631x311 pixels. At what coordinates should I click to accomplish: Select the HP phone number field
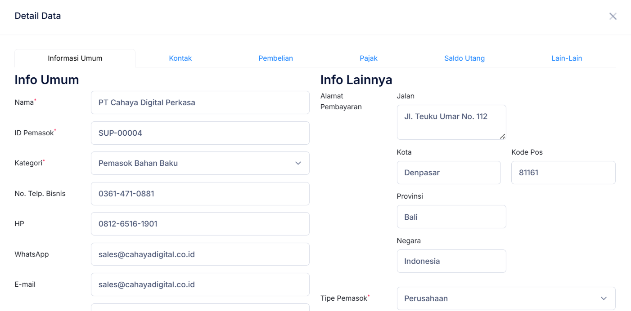click(200, 224)
